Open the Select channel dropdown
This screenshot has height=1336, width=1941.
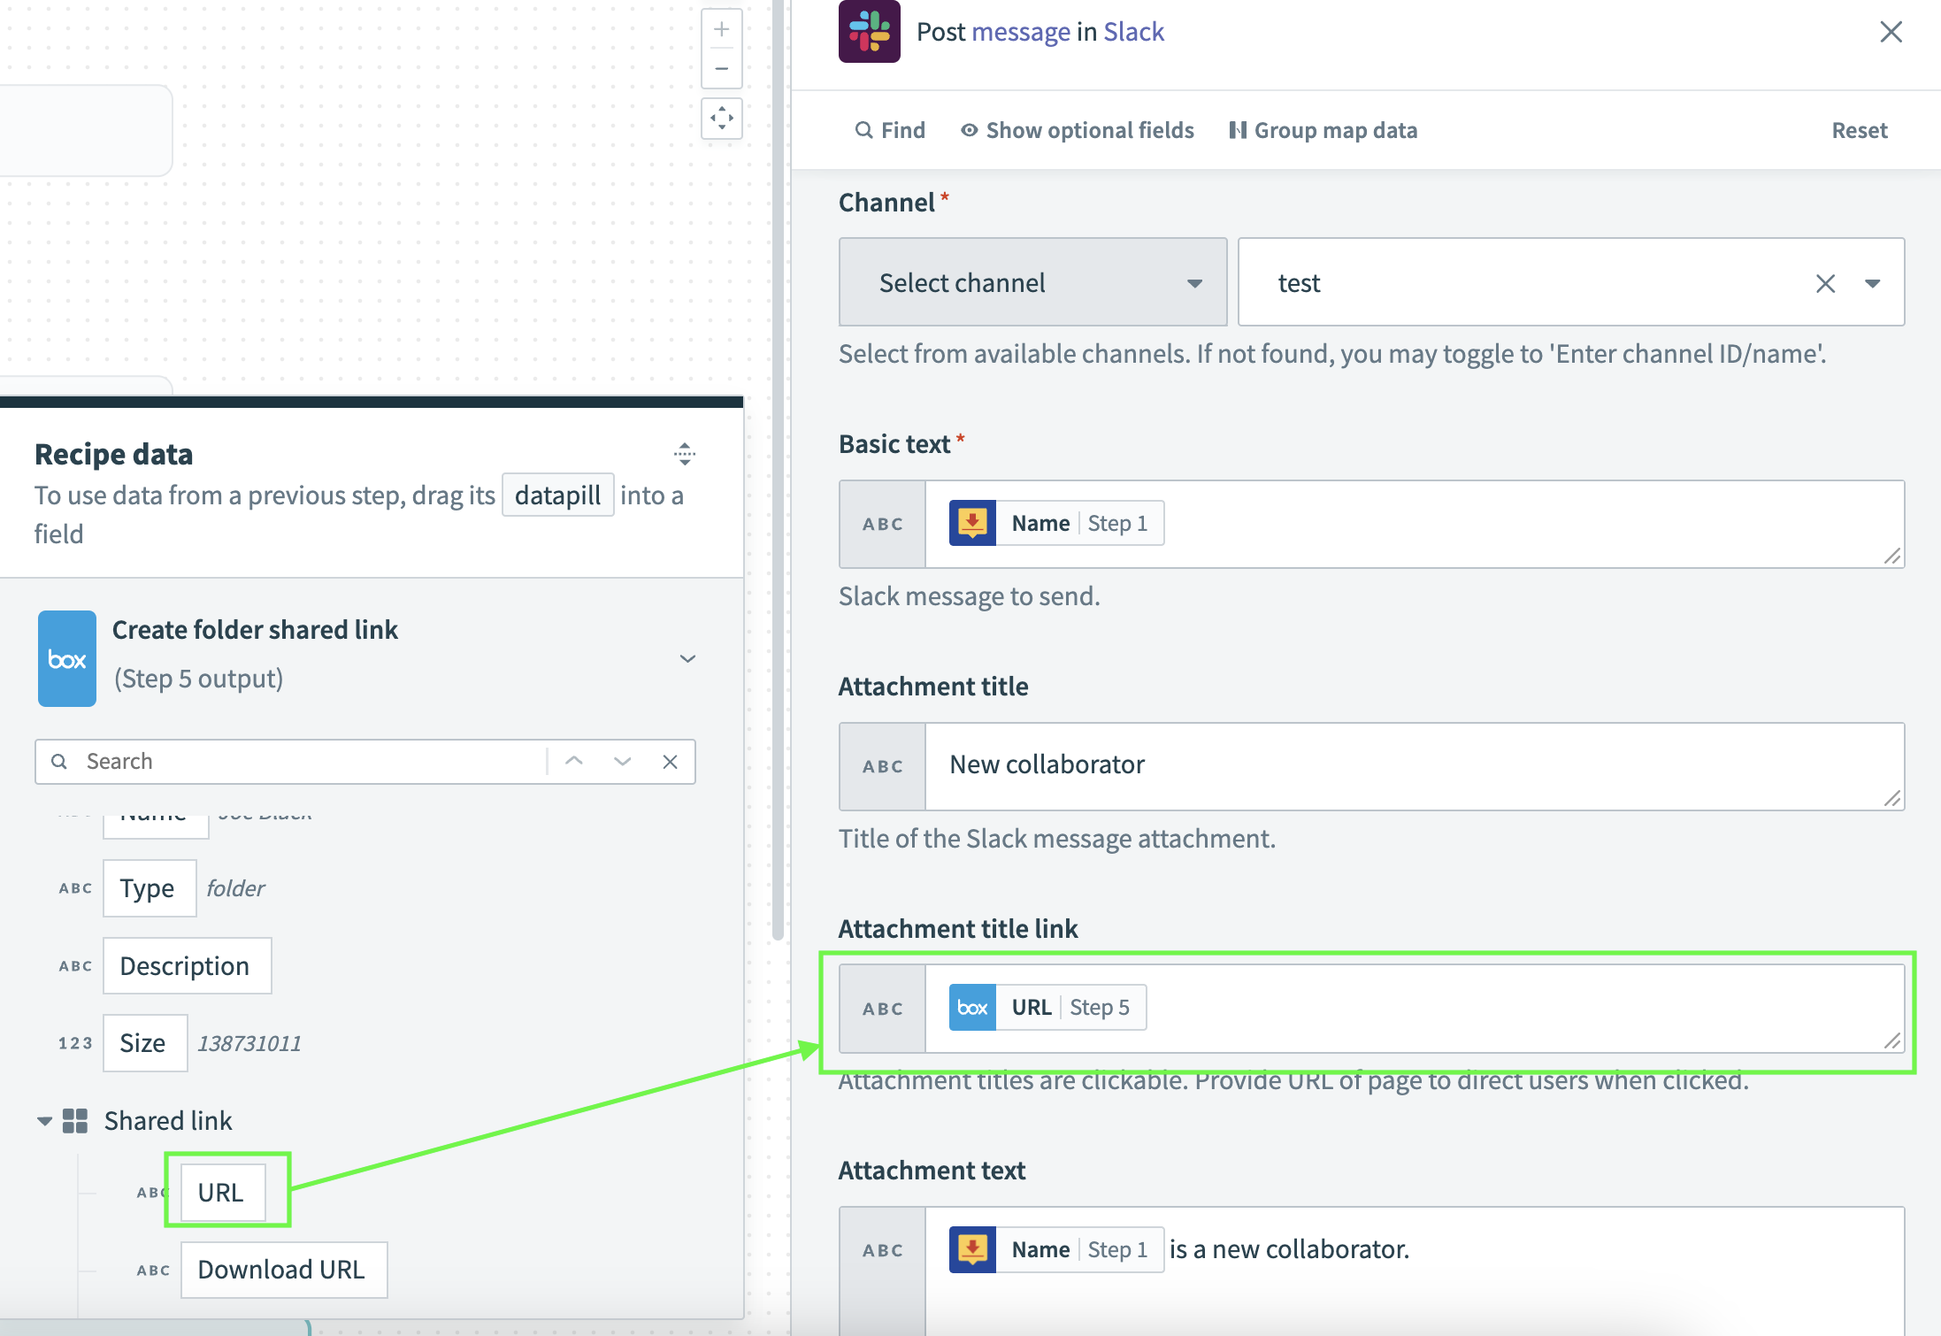coord(1032,282)
